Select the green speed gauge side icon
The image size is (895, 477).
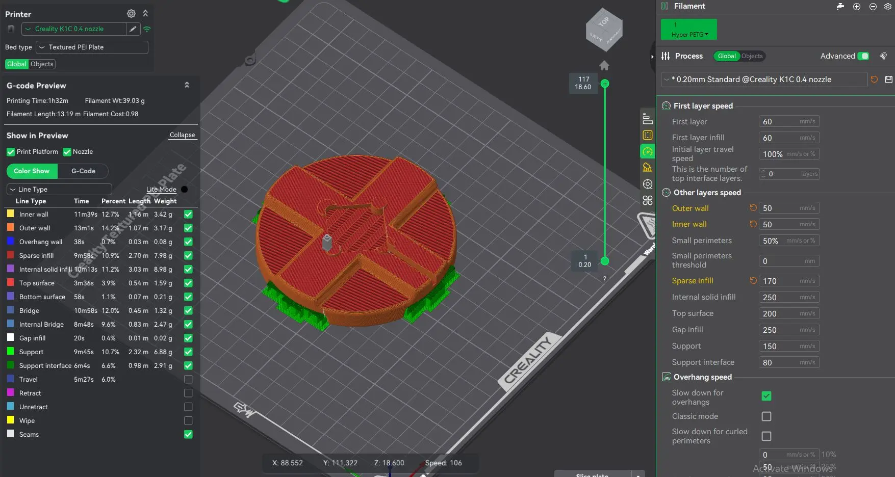(648, 151)
